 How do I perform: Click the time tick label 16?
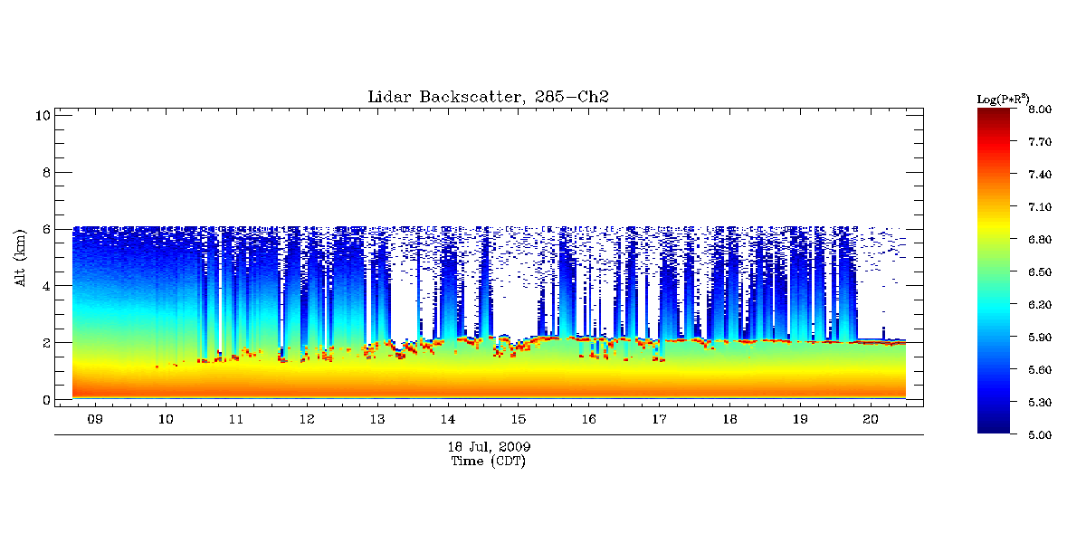[589, 420]
